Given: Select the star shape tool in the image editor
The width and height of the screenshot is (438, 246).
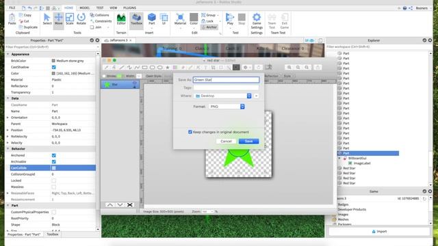Looking at the screenshot, I should point(167,68).
